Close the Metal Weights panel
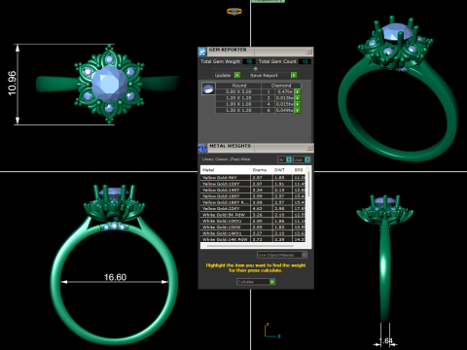Image resolution: width=467 pixels, height=350 pixels. coord(309,148)
